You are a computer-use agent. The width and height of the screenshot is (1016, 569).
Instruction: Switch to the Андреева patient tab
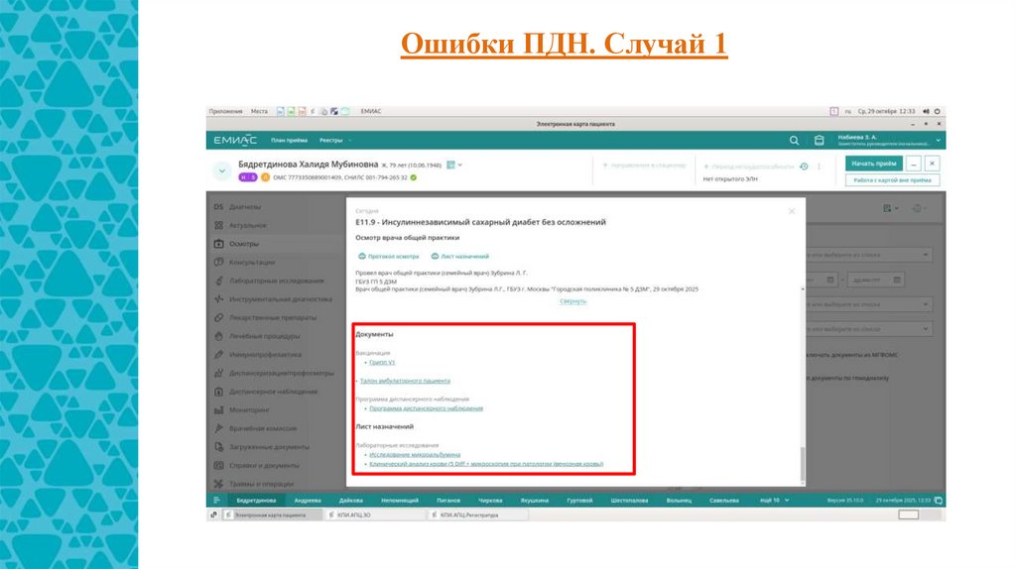coord(308,501)
